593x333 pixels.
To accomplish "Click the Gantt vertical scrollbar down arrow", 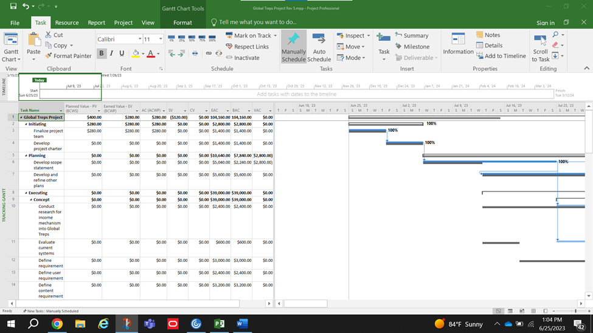I will click(x=589, y=296).
